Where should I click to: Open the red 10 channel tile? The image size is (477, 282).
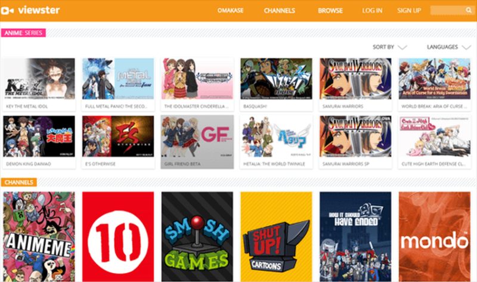click(118, 236)
